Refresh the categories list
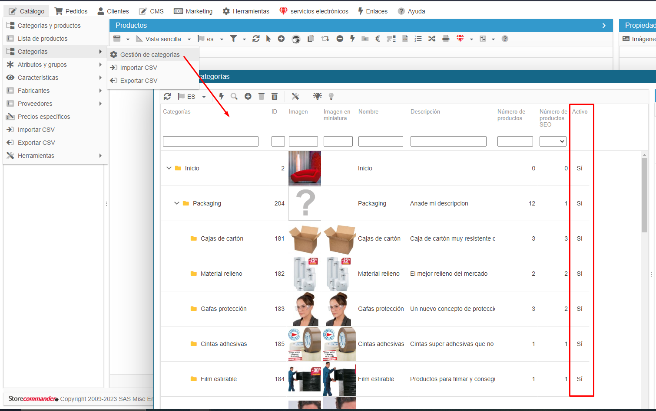 tap(167, 96)
